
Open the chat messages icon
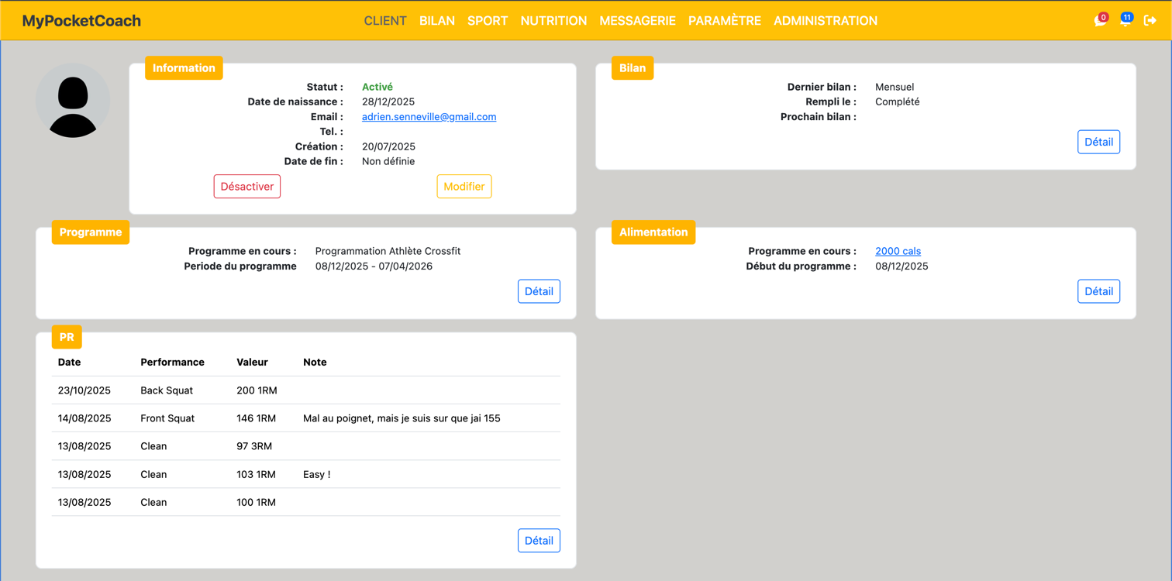[1099, 21]
